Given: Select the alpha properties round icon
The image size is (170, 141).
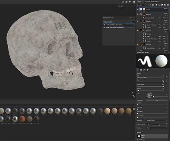Looking at the screenshot, I should (x=141, y=70).
